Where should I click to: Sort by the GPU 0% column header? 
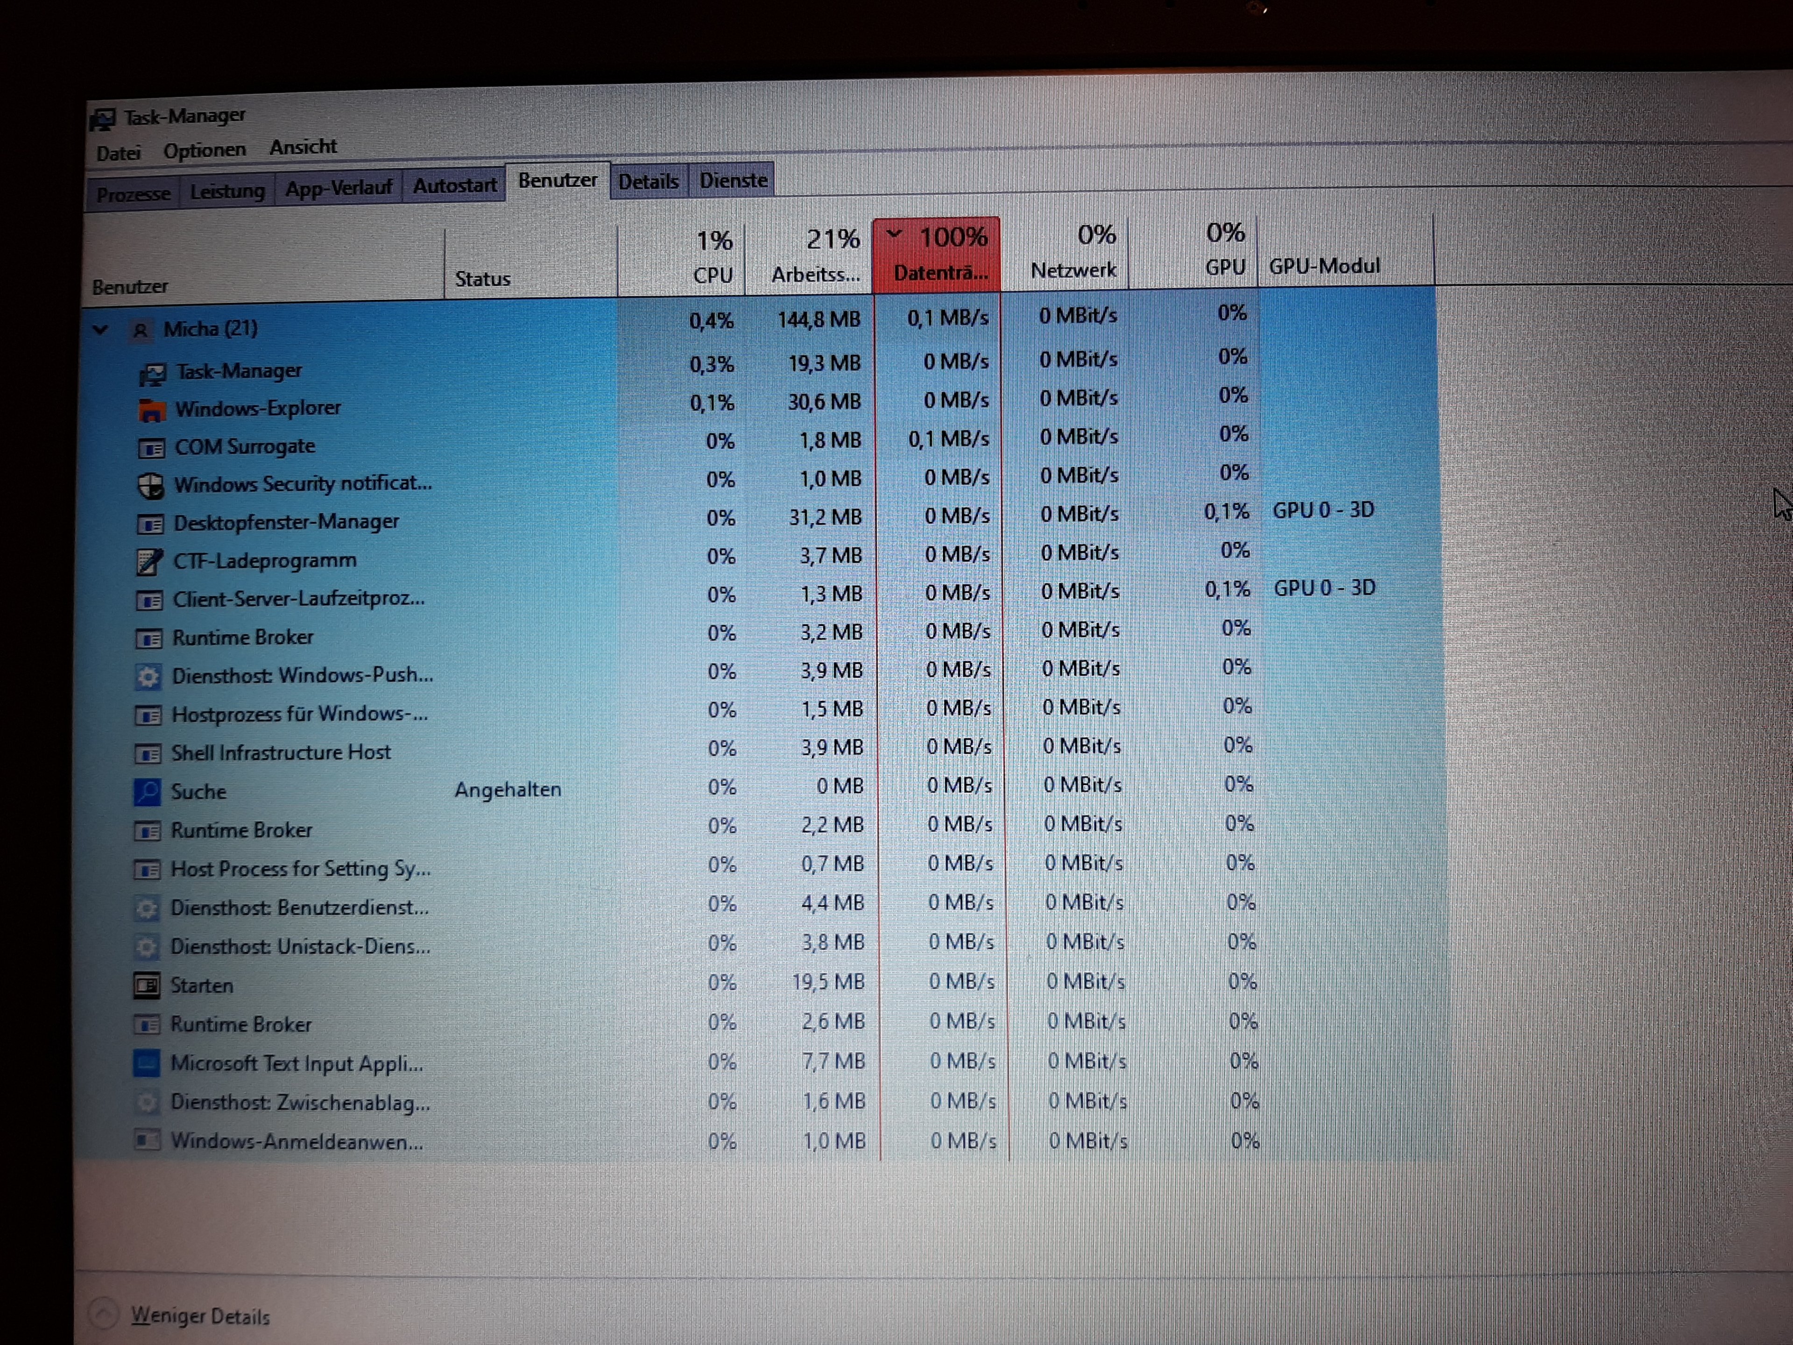tap(1193, 250)
